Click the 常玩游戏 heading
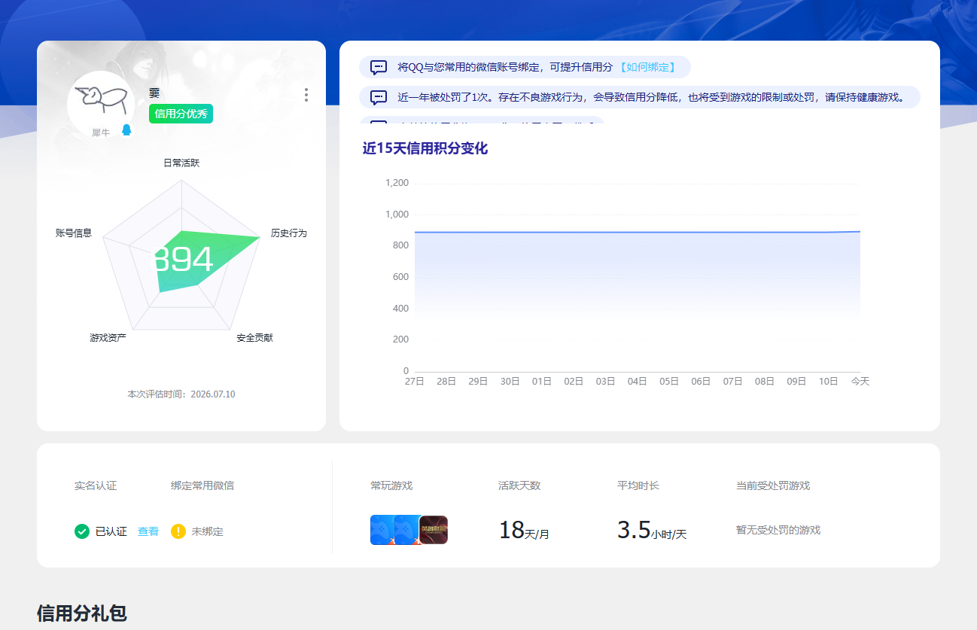The width and height of the screenshot is (977, 630). [x=391, y=485]
